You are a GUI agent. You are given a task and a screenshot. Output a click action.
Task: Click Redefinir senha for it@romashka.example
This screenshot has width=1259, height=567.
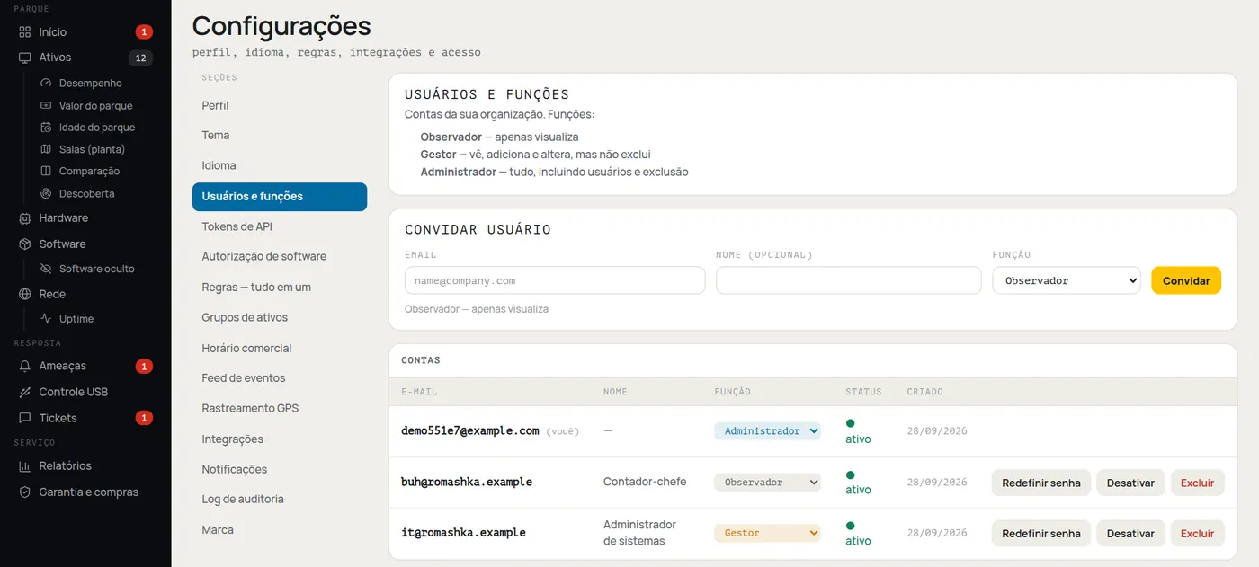pyautogui.click(x=1041, y=533)
